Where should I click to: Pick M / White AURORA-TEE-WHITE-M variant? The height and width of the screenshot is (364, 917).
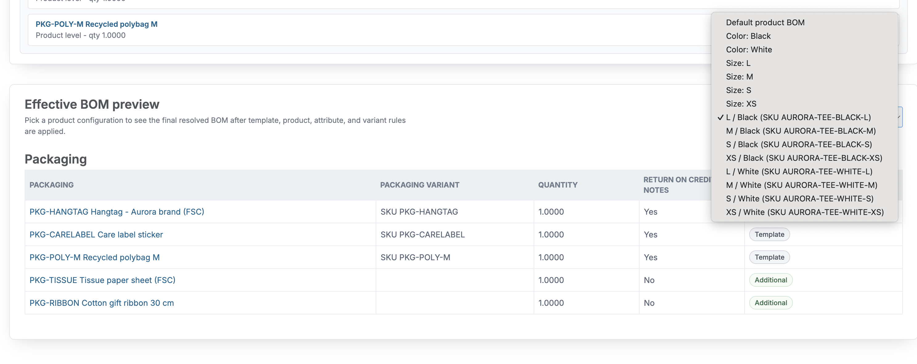pyautogui.click(x=804, y=185)
